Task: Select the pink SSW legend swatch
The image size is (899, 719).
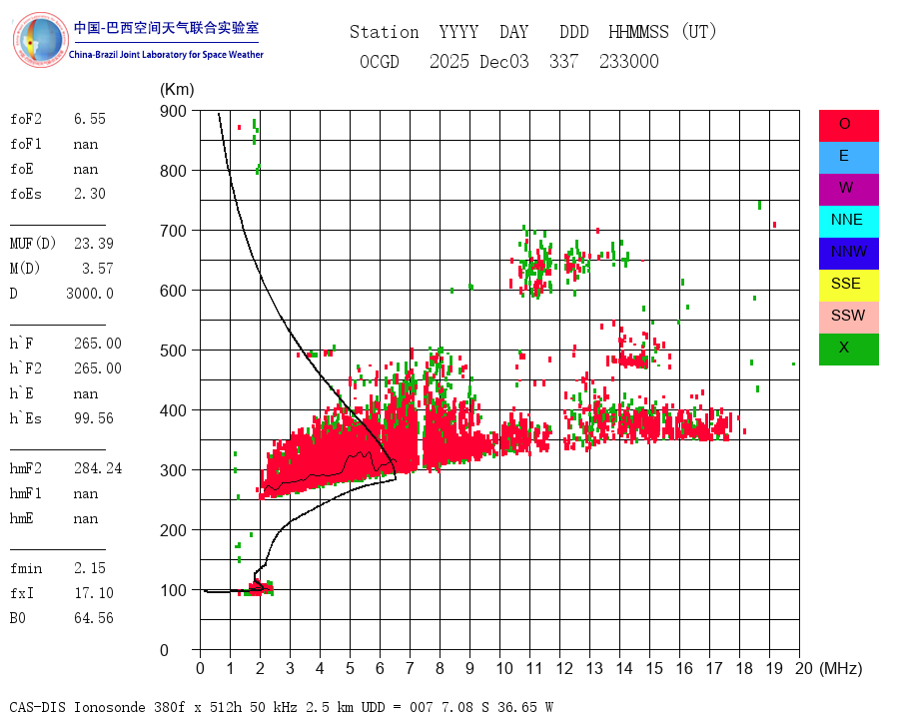Action: pyautogui.click(x=848, y=318)
